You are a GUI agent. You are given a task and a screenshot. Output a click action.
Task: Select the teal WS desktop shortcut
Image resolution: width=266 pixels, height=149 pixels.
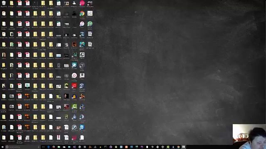pyautogui.click(x=82, y=44)
